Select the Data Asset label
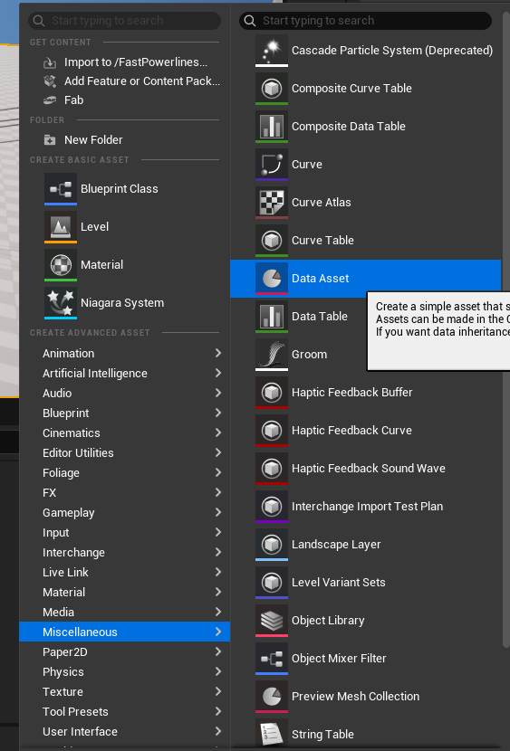Screen dimensions: 510x751 pos(320,279)
